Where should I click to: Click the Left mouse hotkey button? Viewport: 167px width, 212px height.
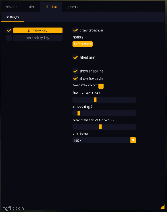[x=83, y=44]
